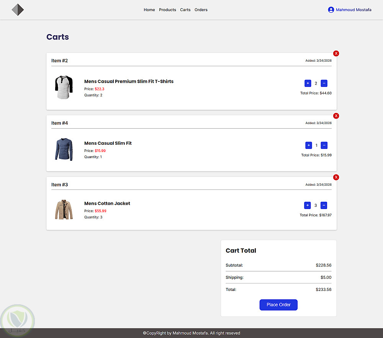Open the tan cotton jacket thumbnail
Image resolution: width=383 pixels, height=338 pixels.
point(64,210)
